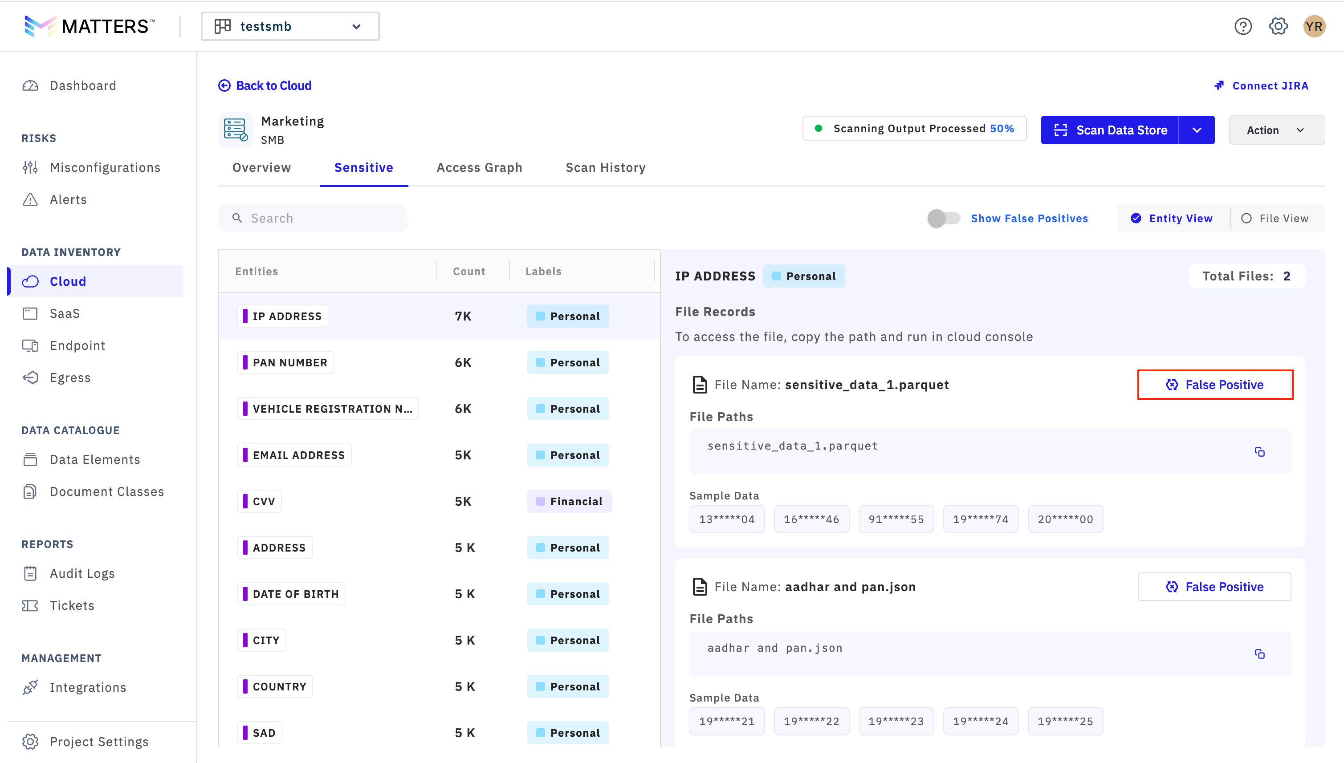This screenshot has width=1344, height=763.
Task: Switch to Overview tab
Action: pos(261,167)
